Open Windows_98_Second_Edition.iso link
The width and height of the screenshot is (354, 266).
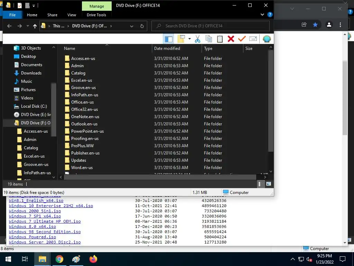coord(45,232)
